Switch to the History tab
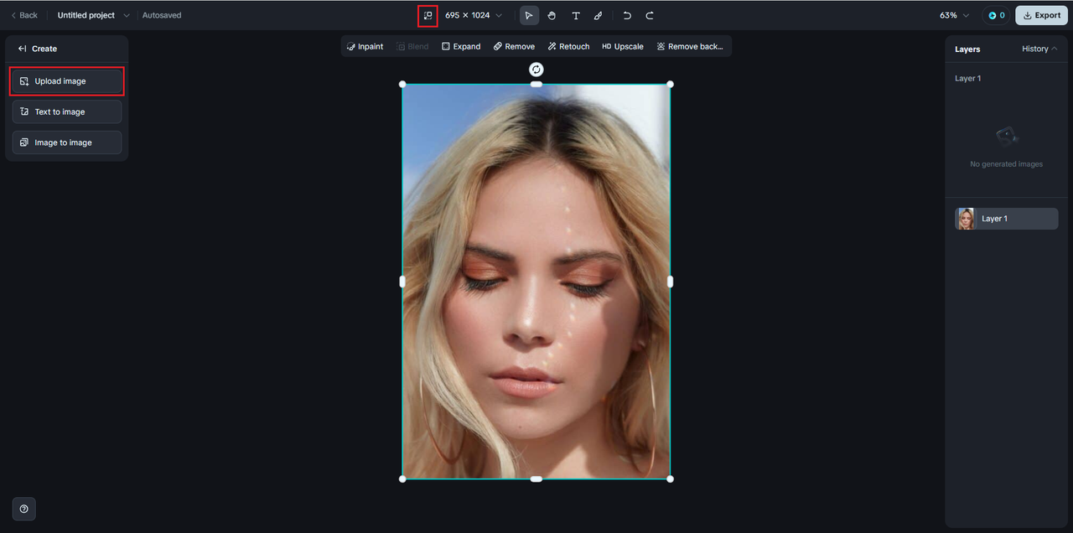This screenshot has width=1073, height=533. (x=1039, y=49)
